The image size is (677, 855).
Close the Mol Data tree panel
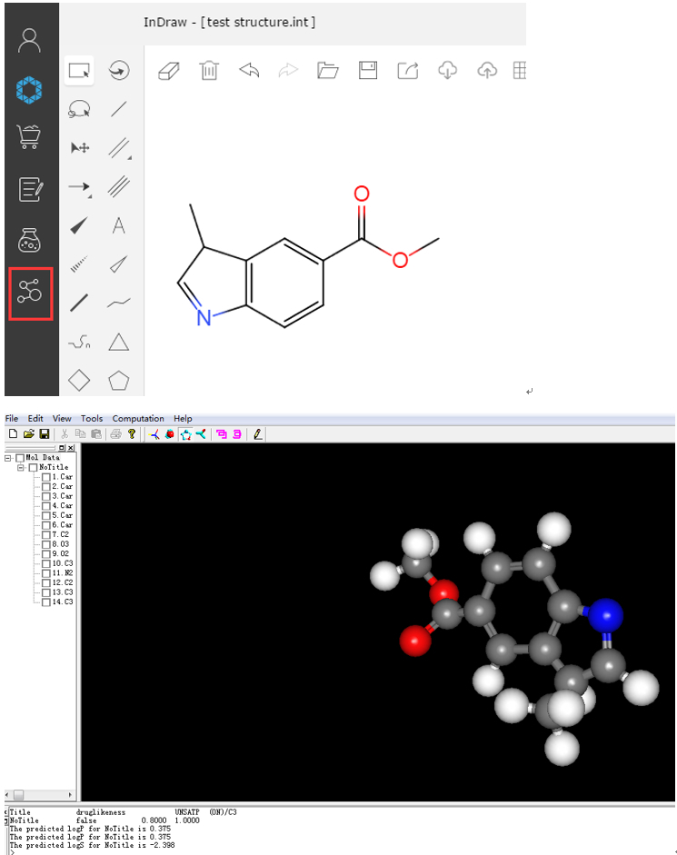pos(71,448)
